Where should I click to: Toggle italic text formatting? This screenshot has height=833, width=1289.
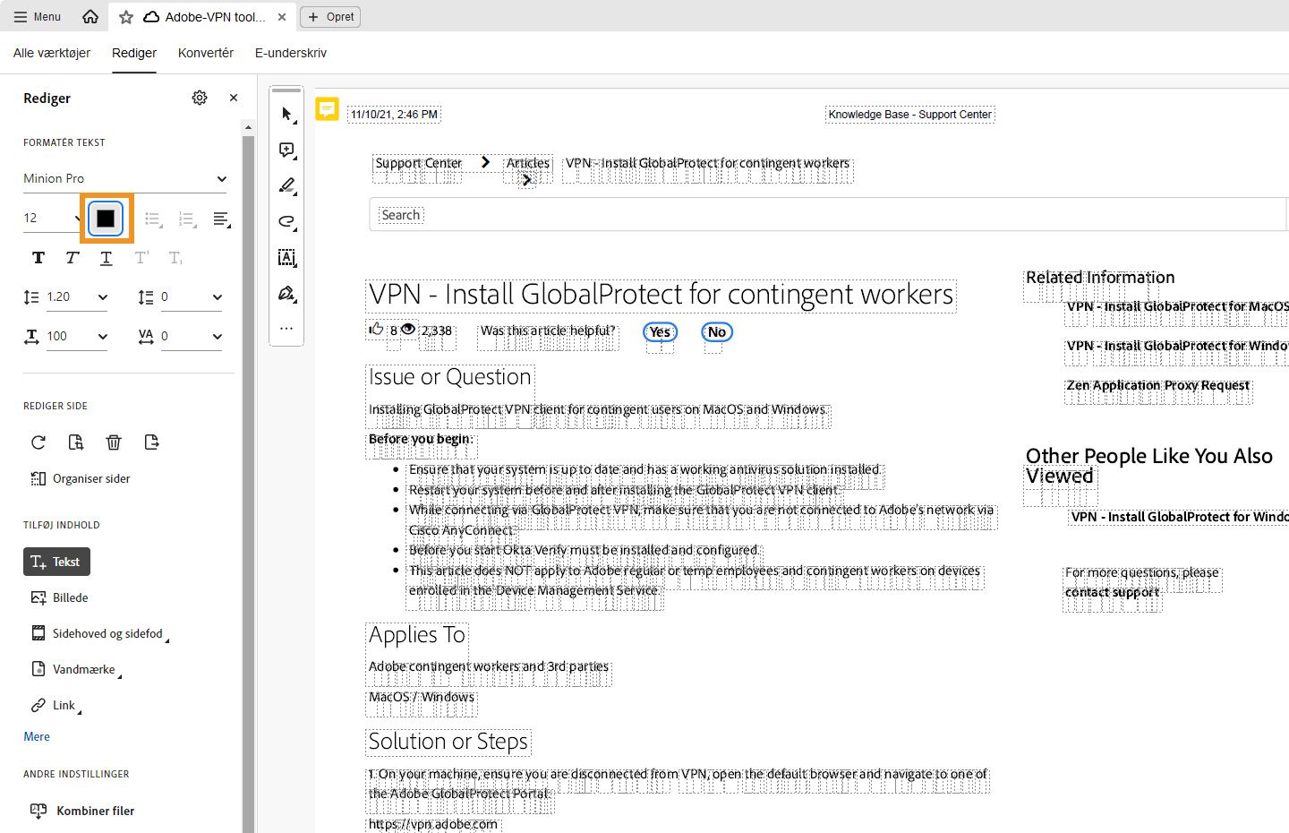pyautogui.click(x=72, y=258)
